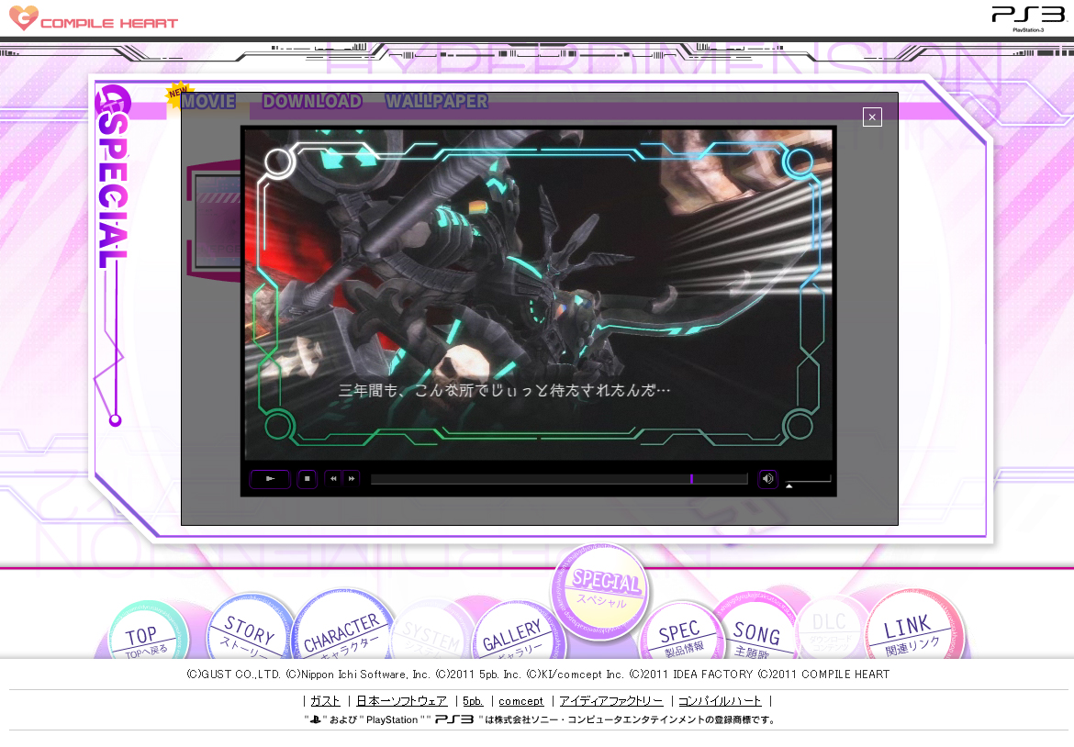Stop the video playback
This screenshot has width=1074, height=747.
click(x=307, y=479)
